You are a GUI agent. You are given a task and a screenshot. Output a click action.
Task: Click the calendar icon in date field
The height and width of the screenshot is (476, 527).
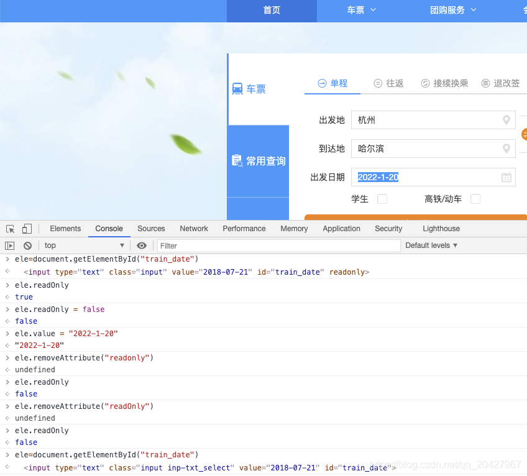pyautogui.click(x=506, y=177)
